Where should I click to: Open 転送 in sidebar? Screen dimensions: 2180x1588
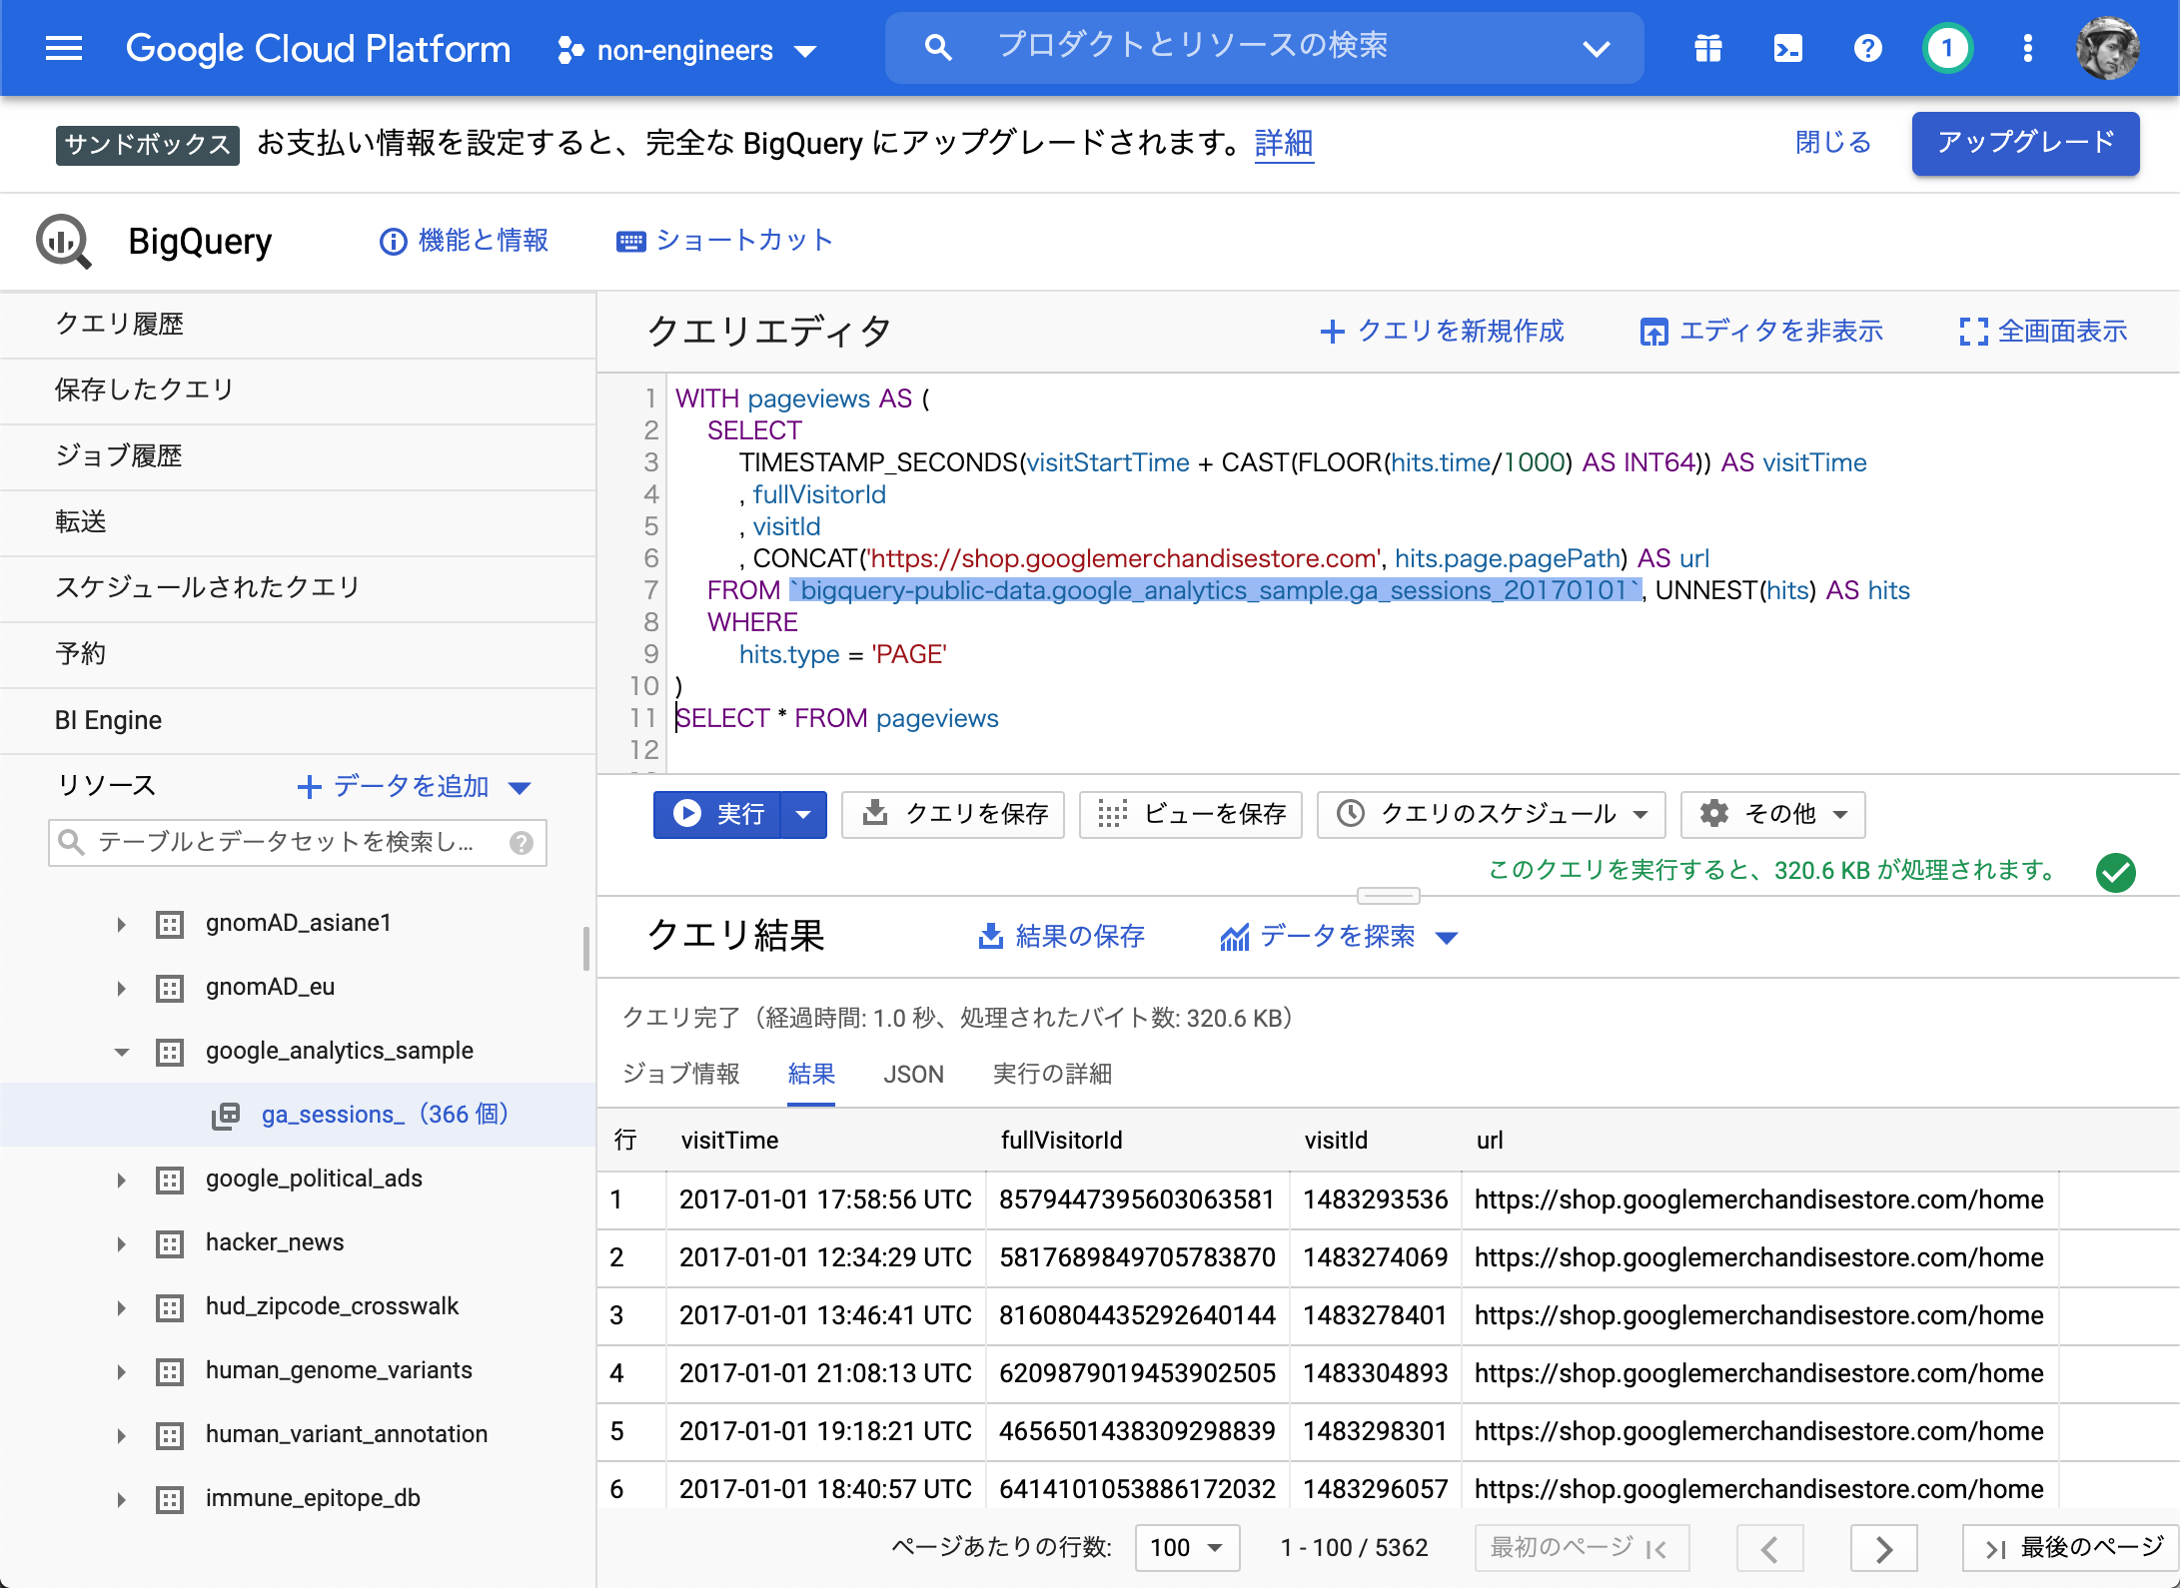coord(298,522)
